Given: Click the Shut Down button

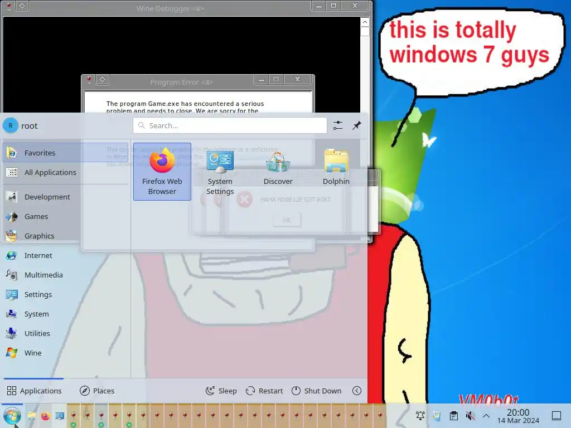Looking at the screenshot, I should pyautogui.click(x=317, y=391).
